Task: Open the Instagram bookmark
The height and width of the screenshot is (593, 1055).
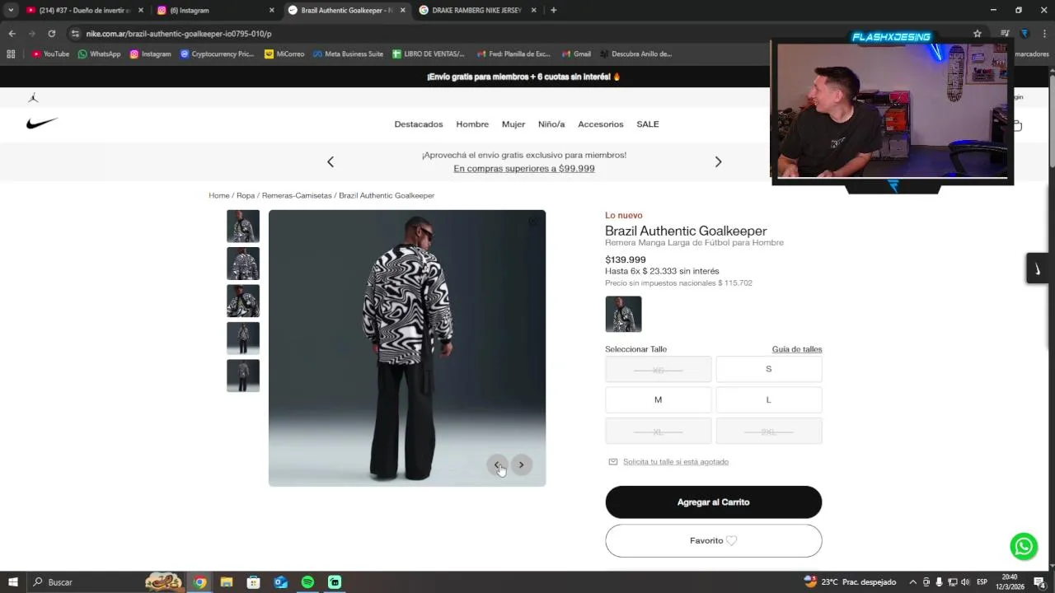Action: (150, 54)
